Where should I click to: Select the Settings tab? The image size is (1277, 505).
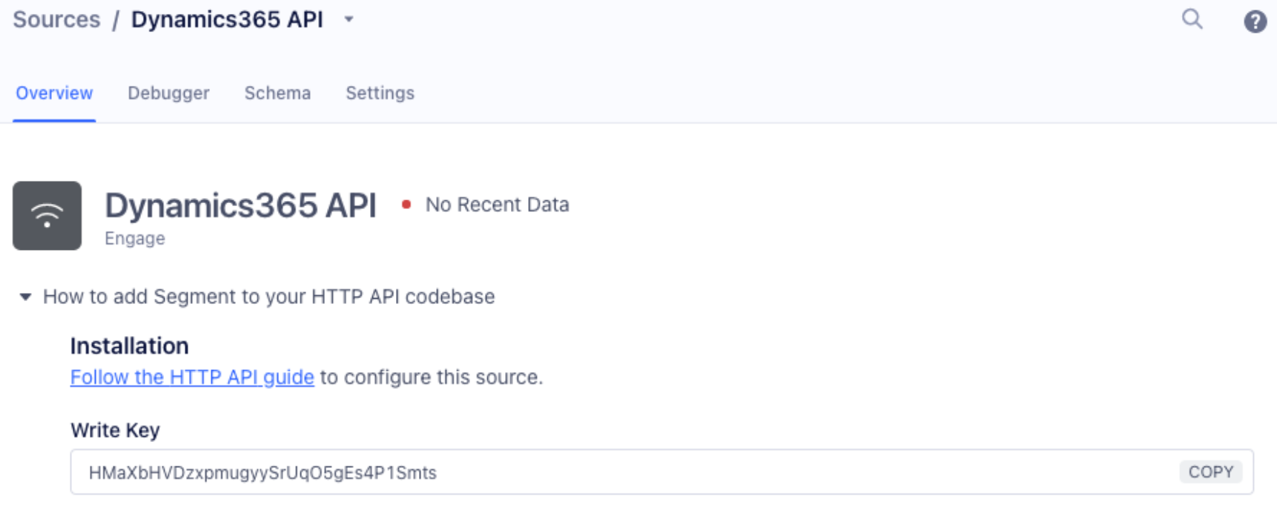380,93
